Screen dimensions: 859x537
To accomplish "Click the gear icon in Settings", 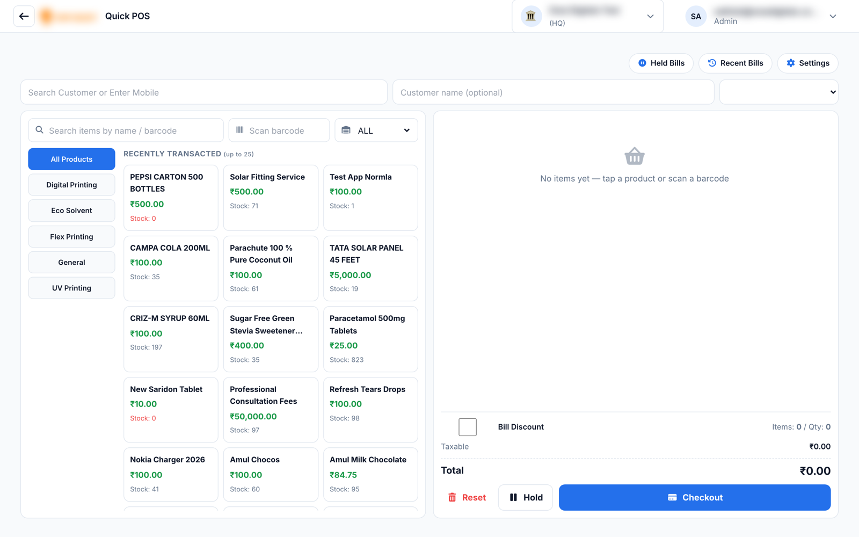I will pos(791,63).
